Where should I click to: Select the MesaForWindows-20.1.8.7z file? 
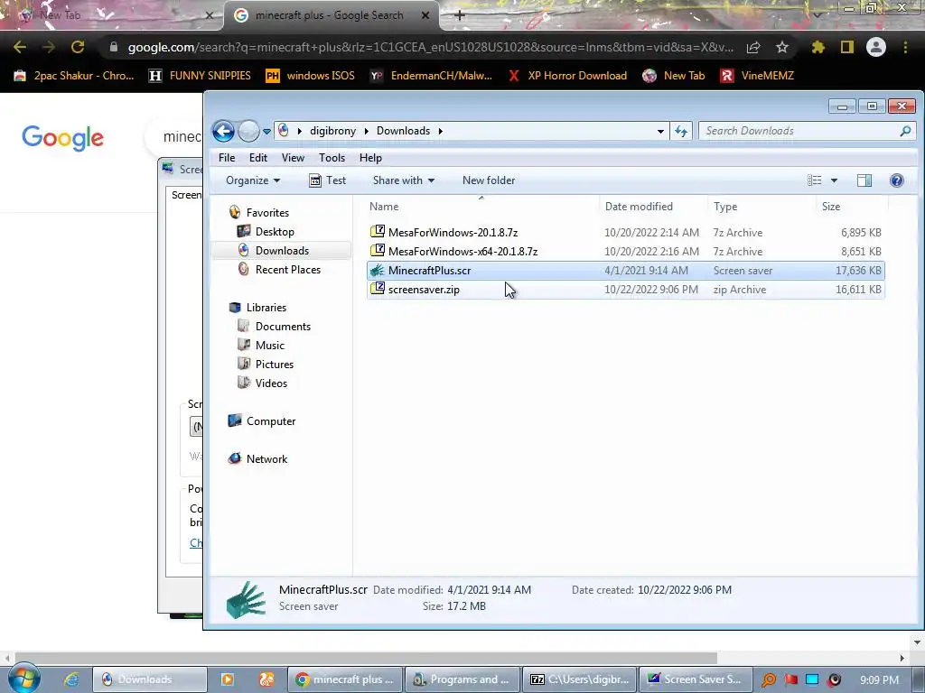[625, 233]
